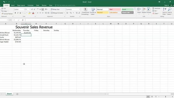Open the View tab
Screen dimensions: 174x98
[51, 5]
